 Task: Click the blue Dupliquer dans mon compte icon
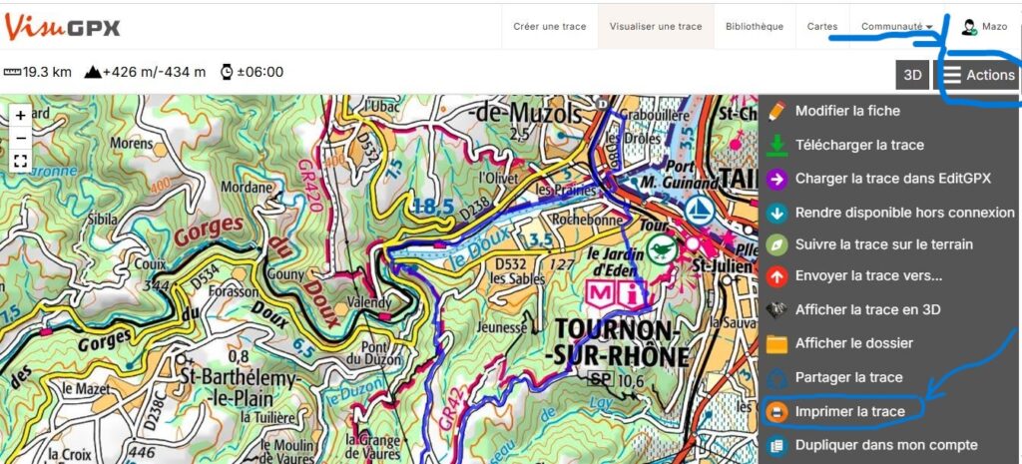pyautogui.click(x=777, y=445)
